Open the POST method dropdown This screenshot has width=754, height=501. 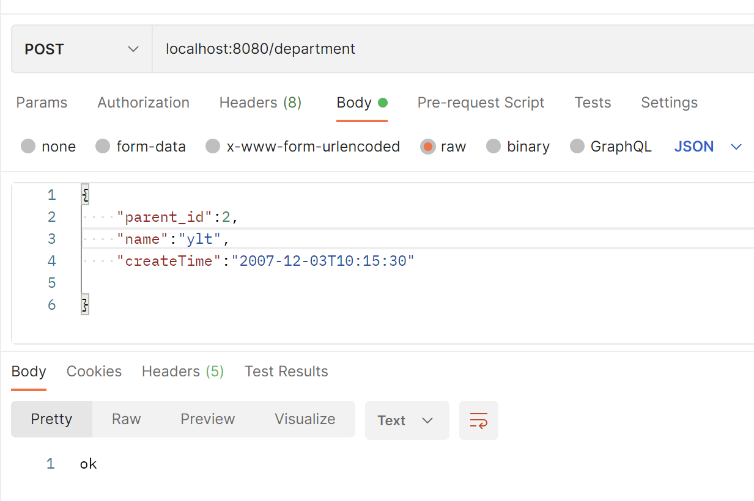tap(81, 49)
